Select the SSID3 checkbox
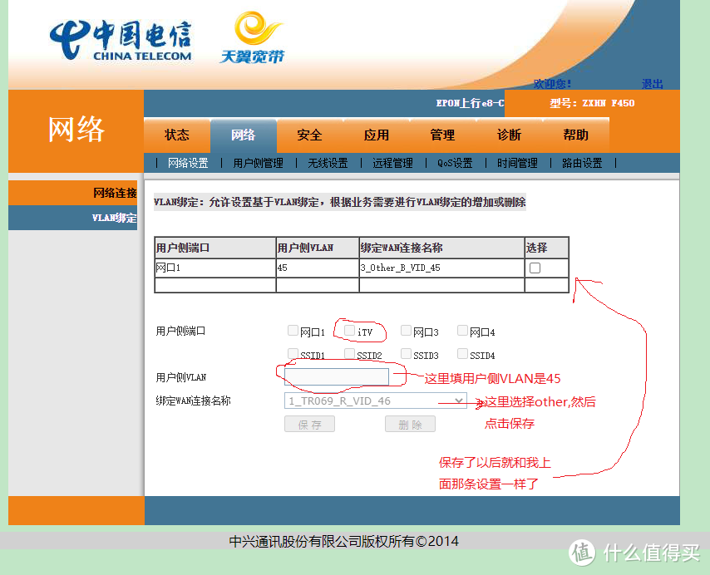Image resolution: width=710 pixels, height=575 pixels. [x=406, y=353]
